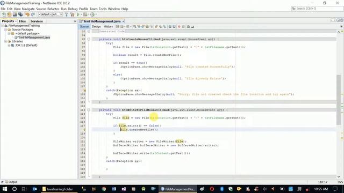The height and width of the screenshot is (193, 344).
Task: Switch to the Services tab
Action: point(37,21)
